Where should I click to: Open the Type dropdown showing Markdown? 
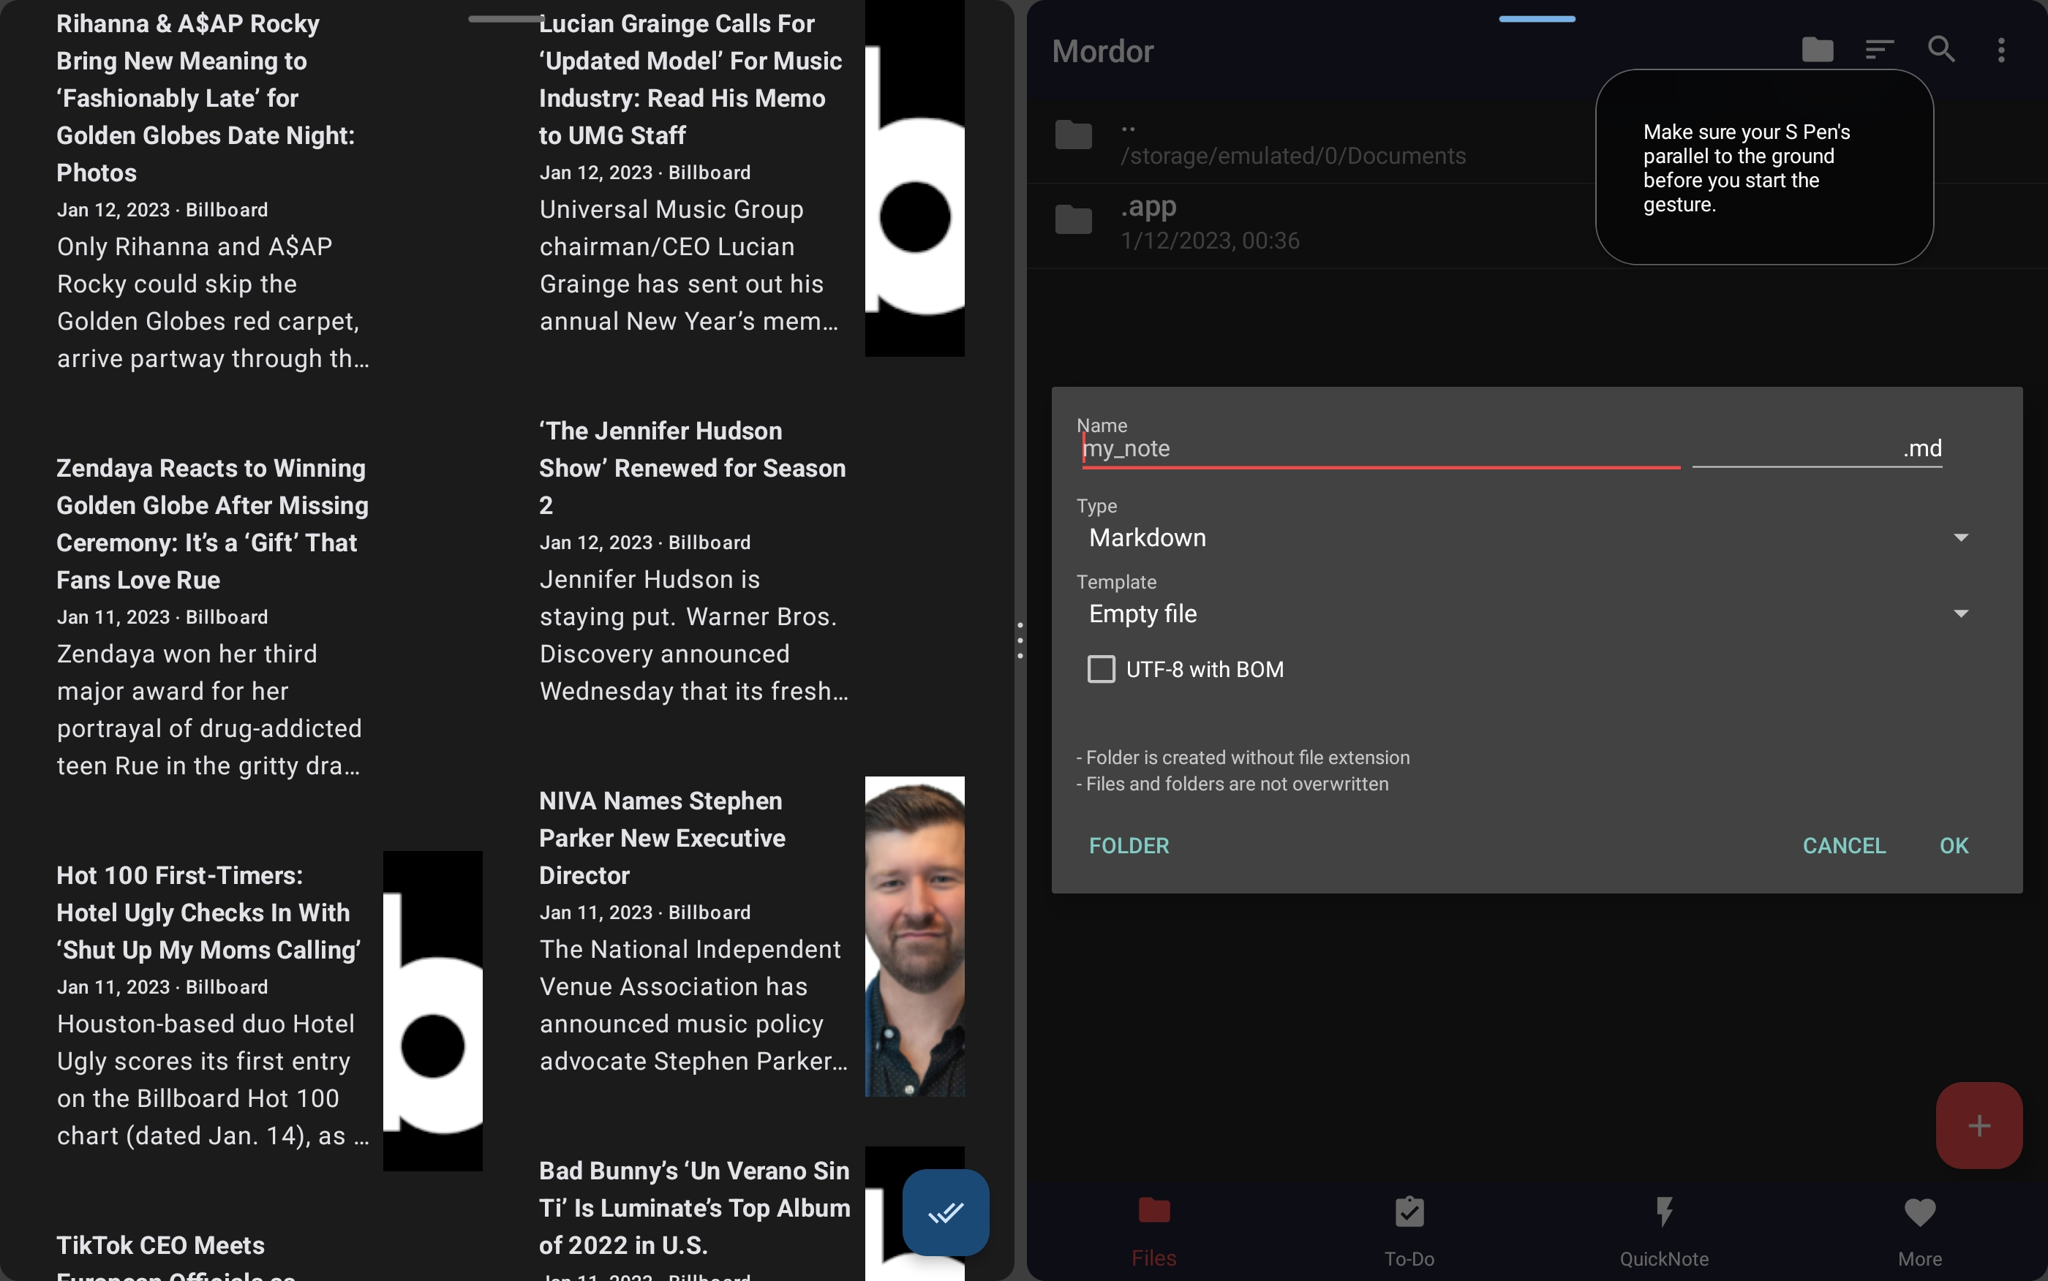point(1962,537)
